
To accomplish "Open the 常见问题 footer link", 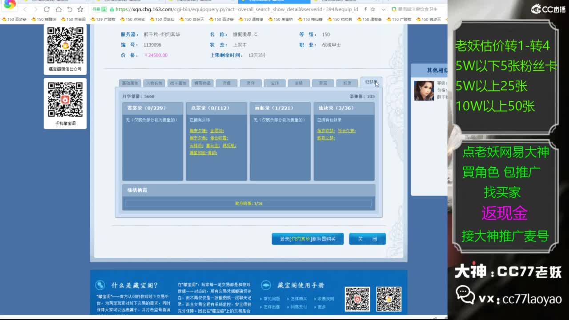I will (x=272, y=299).
